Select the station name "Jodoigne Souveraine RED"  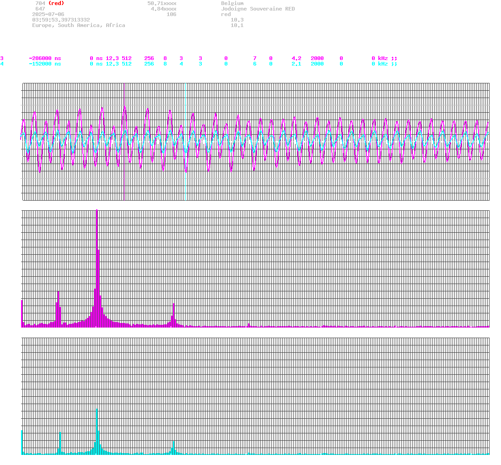click(258, 9)
